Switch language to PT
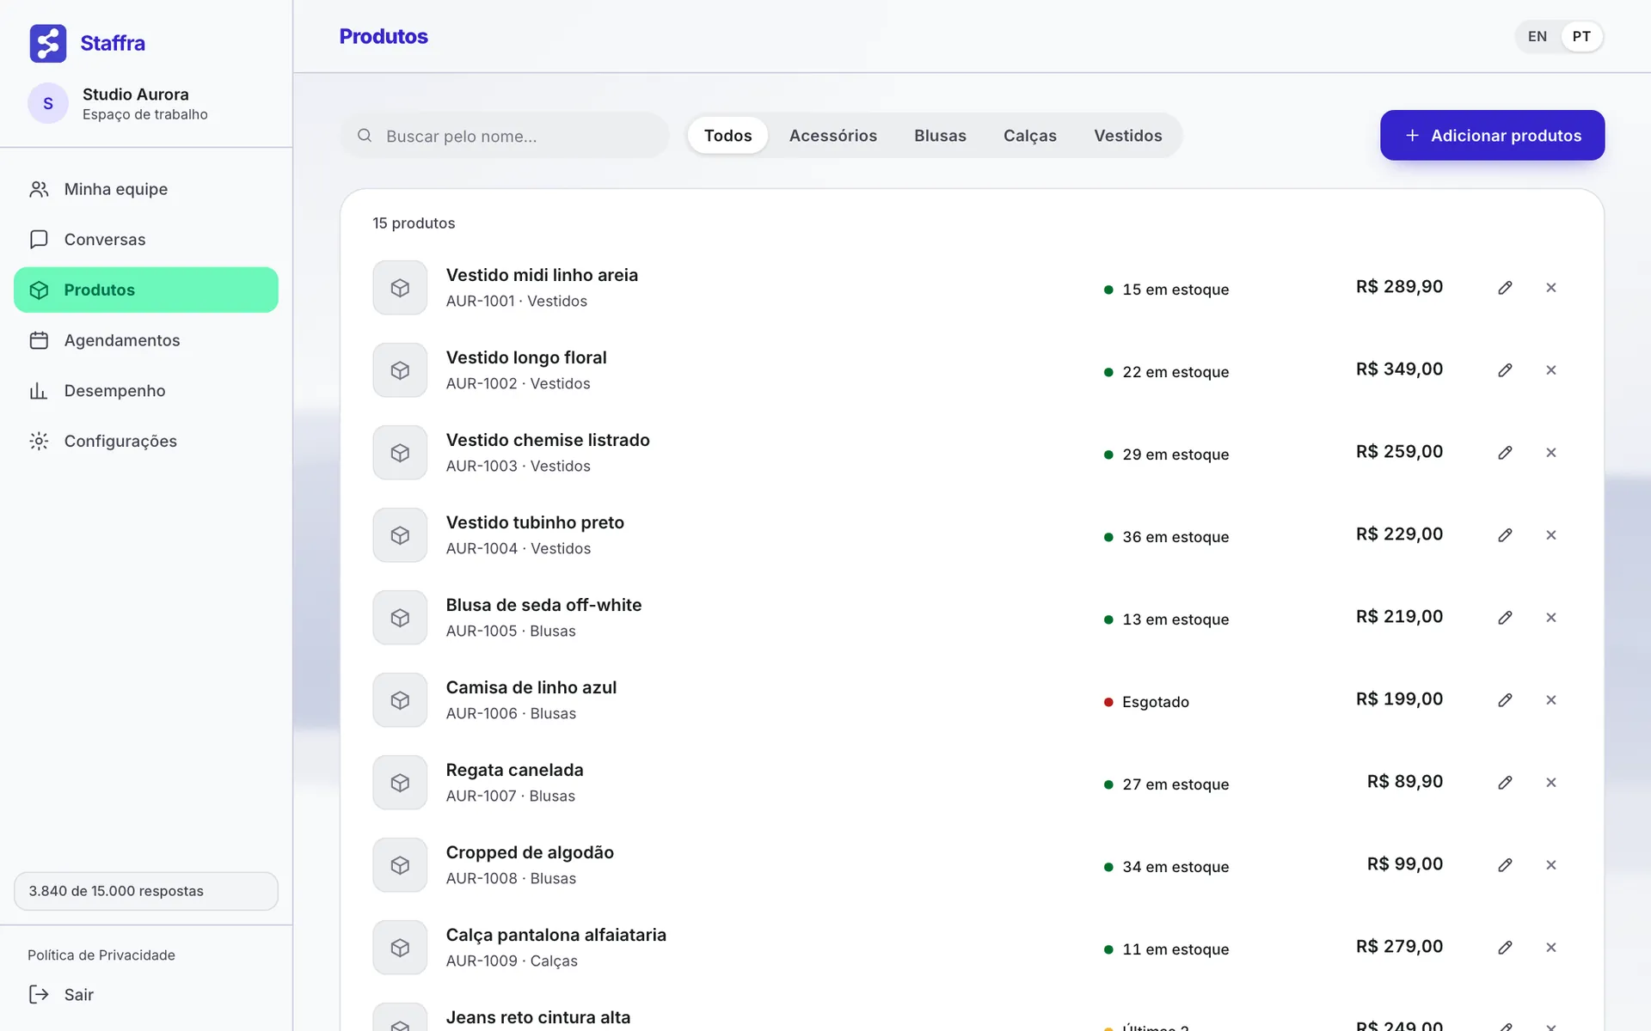 pos(1581,36)
